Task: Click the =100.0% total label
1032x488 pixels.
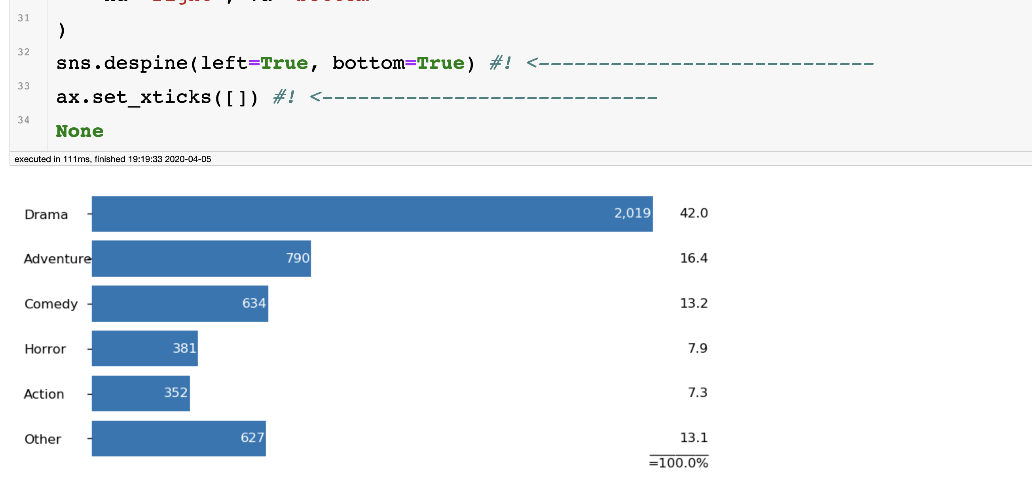Action: pos(679,463)
